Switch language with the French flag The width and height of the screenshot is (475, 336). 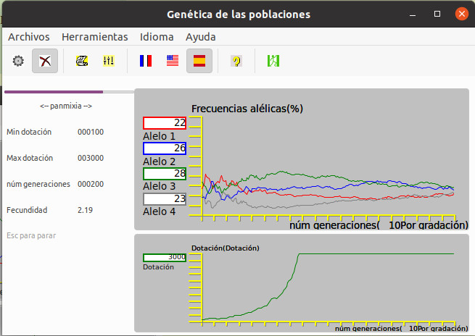(146, 62)
